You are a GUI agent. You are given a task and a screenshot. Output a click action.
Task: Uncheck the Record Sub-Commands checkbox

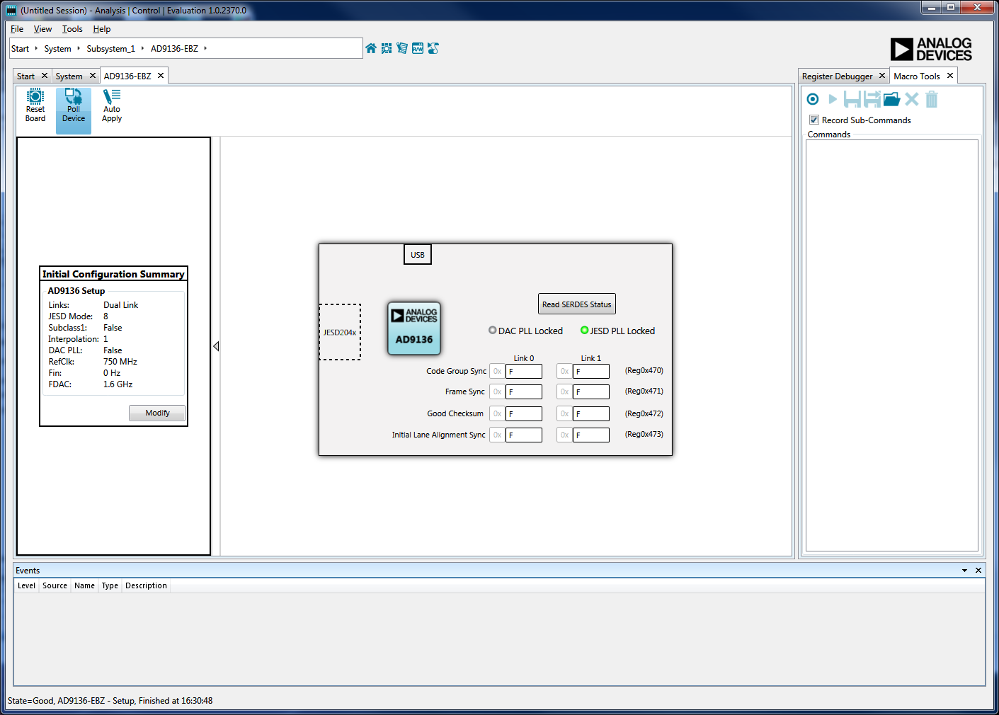point(814,120)
